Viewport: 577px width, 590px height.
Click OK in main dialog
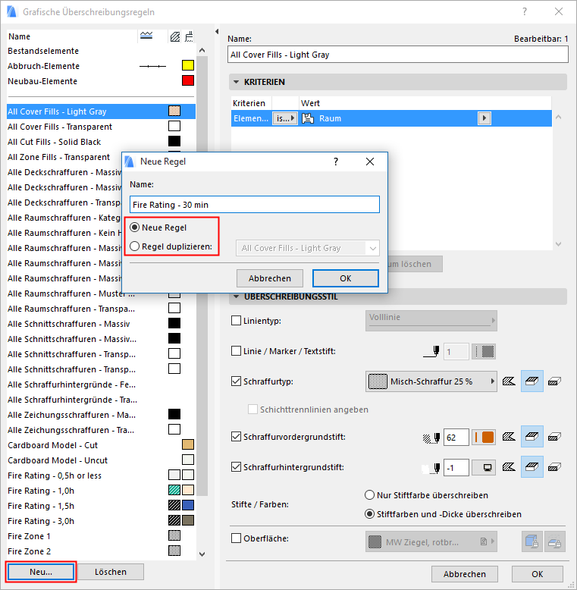537,574
